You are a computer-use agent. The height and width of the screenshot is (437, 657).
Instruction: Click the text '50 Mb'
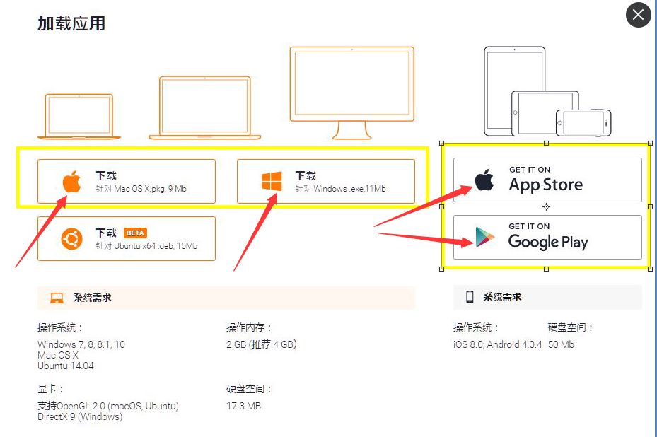click(561, 344)
